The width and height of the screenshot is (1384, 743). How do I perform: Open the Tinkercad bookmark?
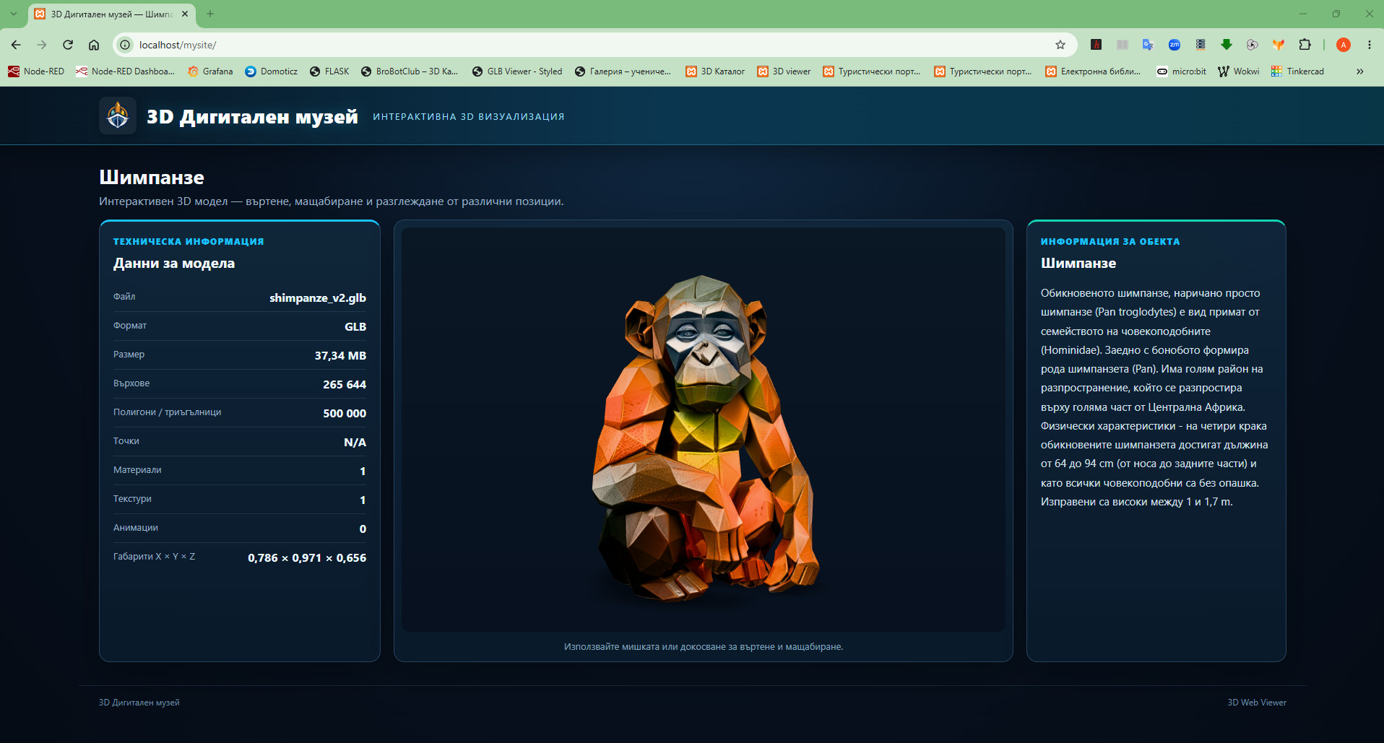coord(1297,71)
